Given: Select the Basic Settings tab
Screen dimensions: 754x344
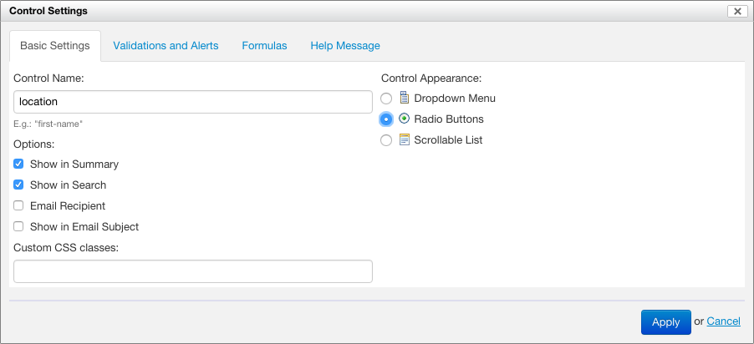Looking at the screenshot, I should (55, 46).
